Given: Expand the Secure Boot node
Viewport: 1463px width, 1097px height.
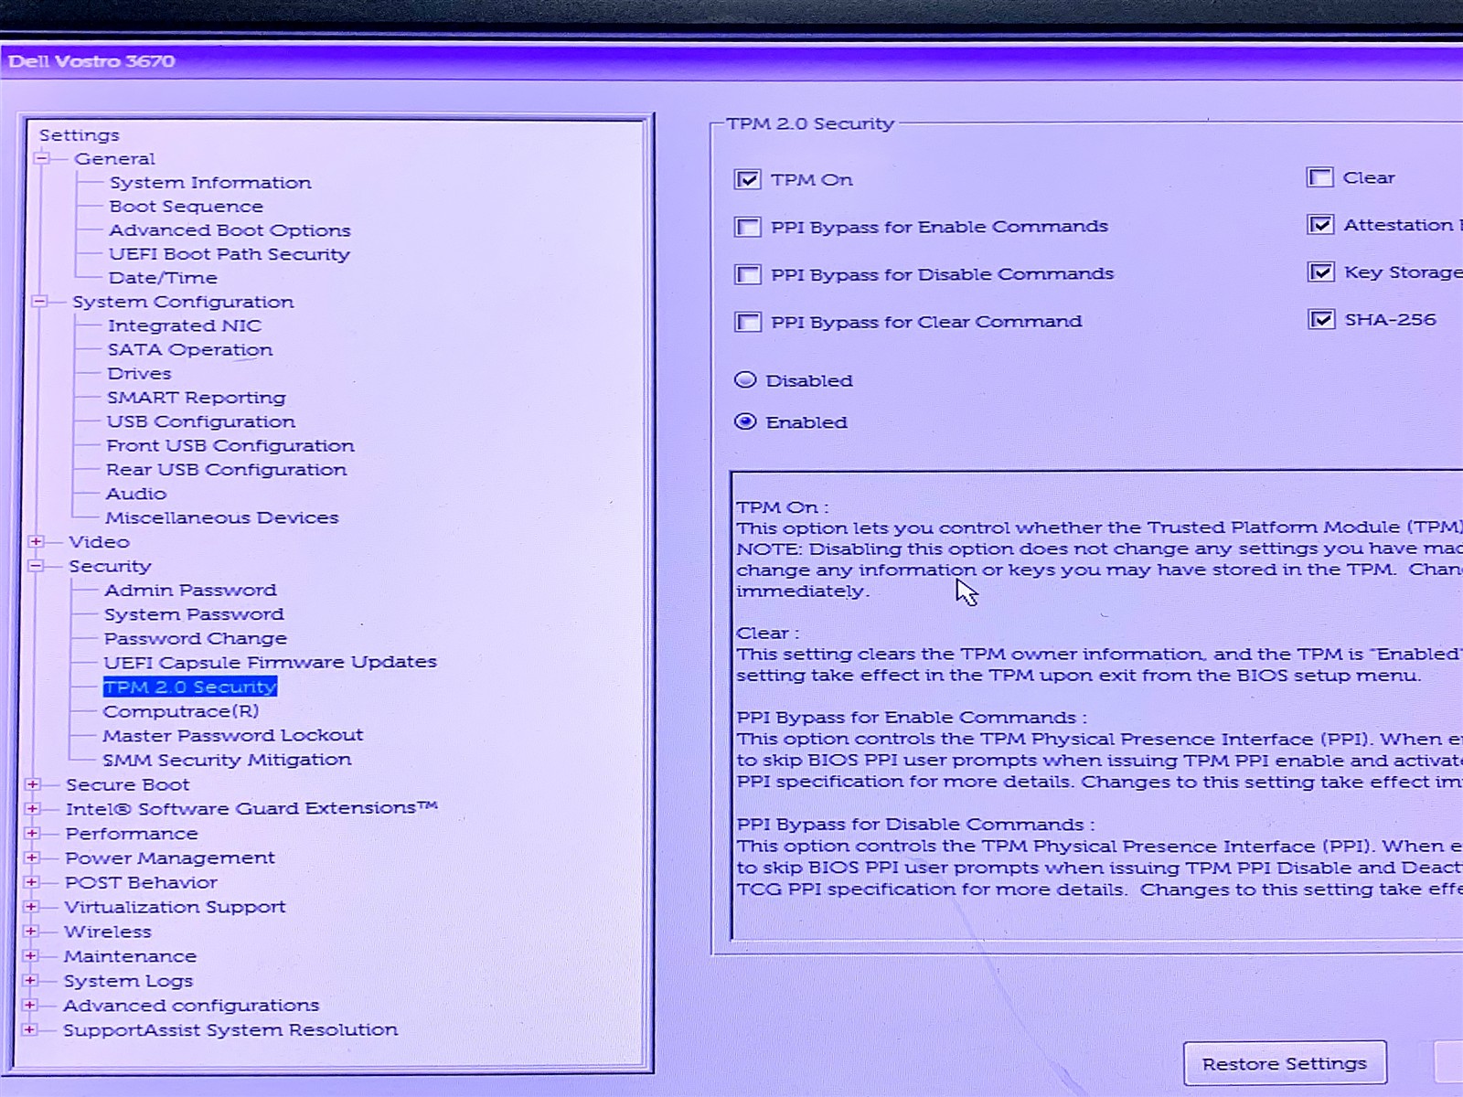Looking at the screenshot, I should tap(33, 784).
